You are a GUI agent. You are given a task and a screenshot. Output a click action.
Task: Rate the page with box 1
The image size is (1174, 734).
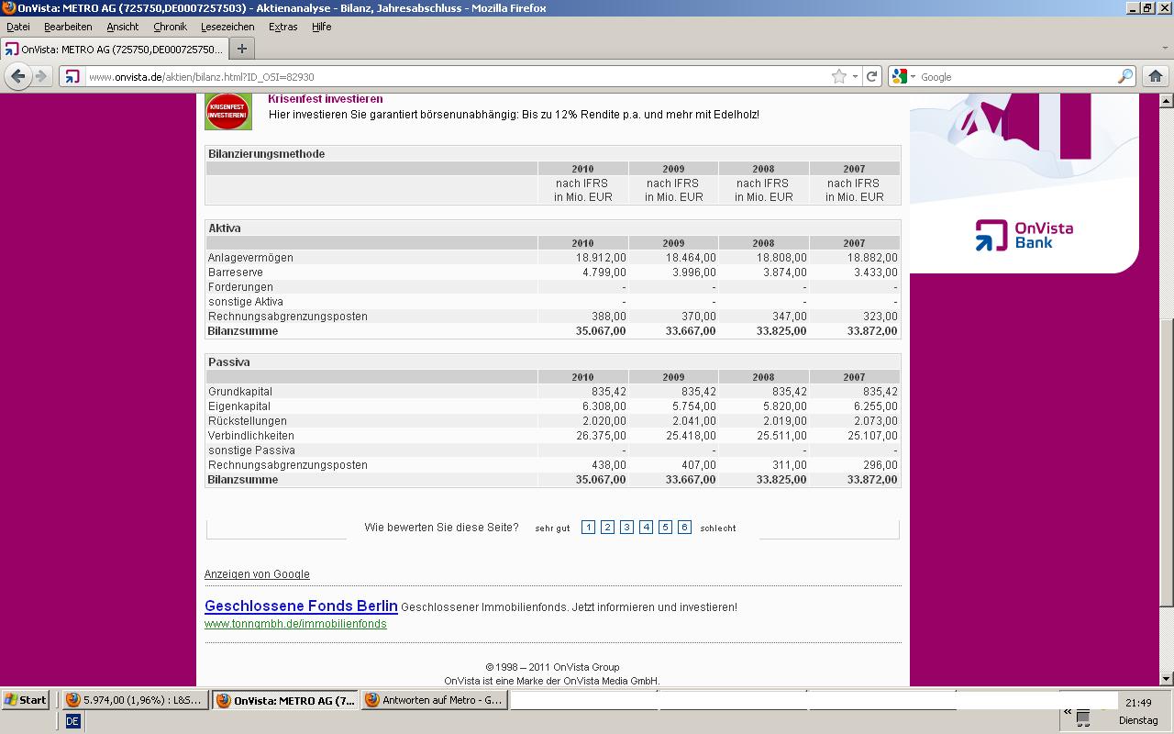(588, 528)
